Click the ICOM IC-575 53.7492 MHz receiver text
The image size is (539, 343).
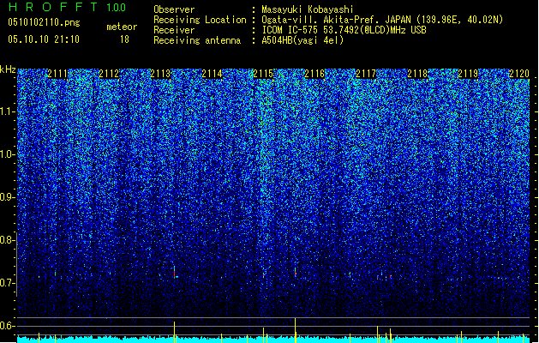coord(344,30)
